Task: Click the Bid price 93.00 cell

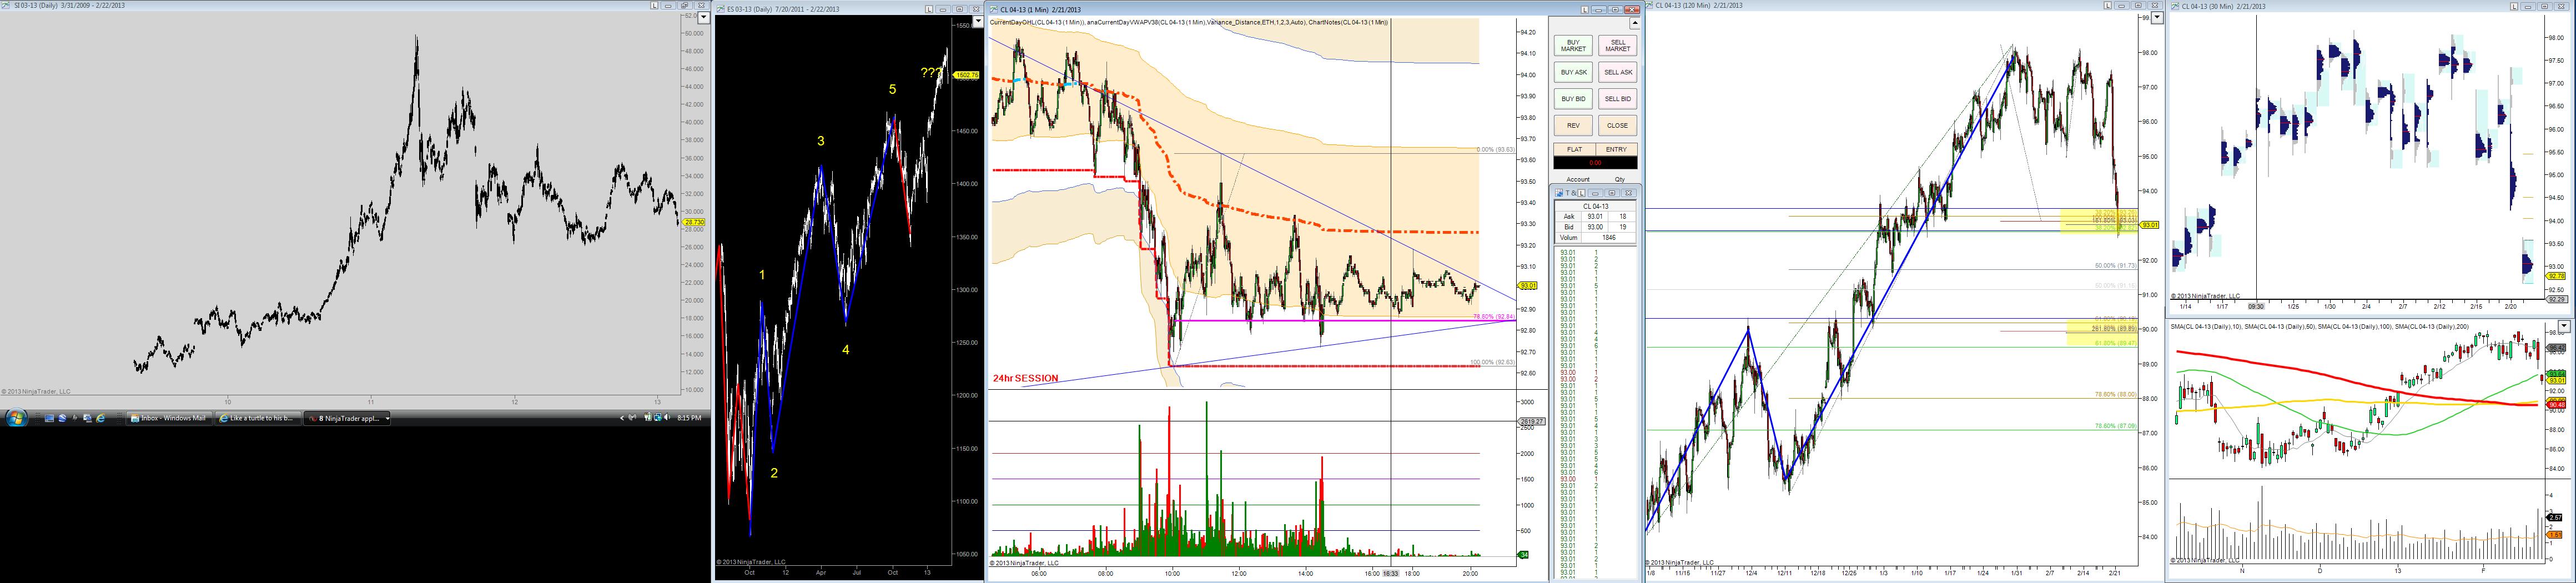Action: point(1595,227)
